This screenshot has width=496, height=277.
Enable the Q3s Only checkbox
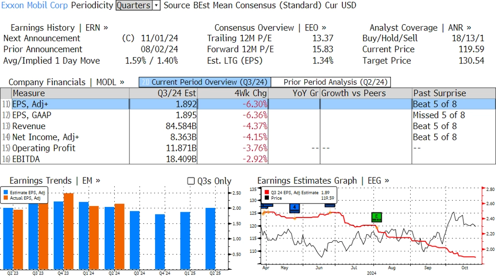point(191,181)
